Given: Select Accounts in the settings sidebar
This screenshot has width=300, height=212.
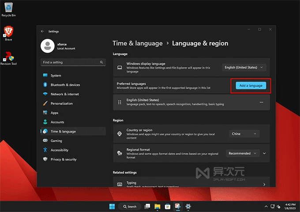Looking at the screenshot, I should tap(57, 122).
